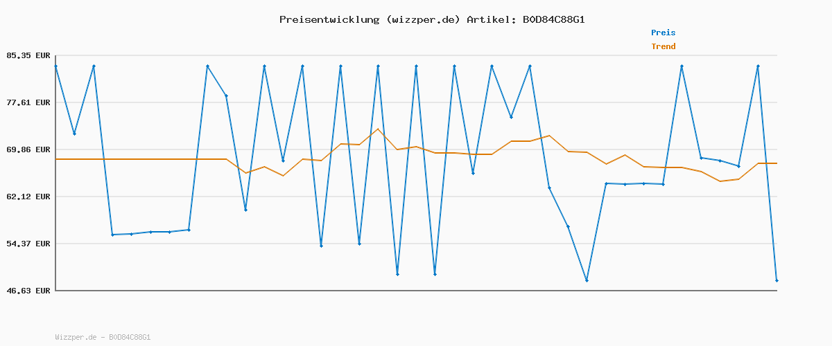Click the price point near 57 EUR

click(568, 226)
